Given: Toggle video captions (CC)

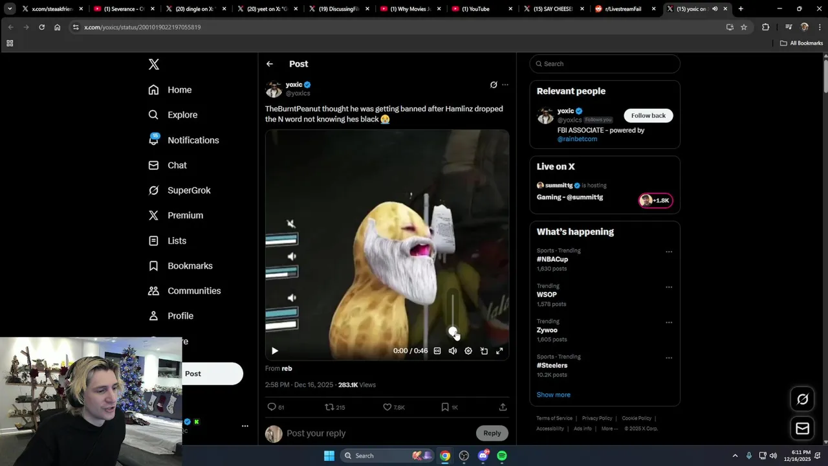Looking at the screenshot, I should click(437, 351).
